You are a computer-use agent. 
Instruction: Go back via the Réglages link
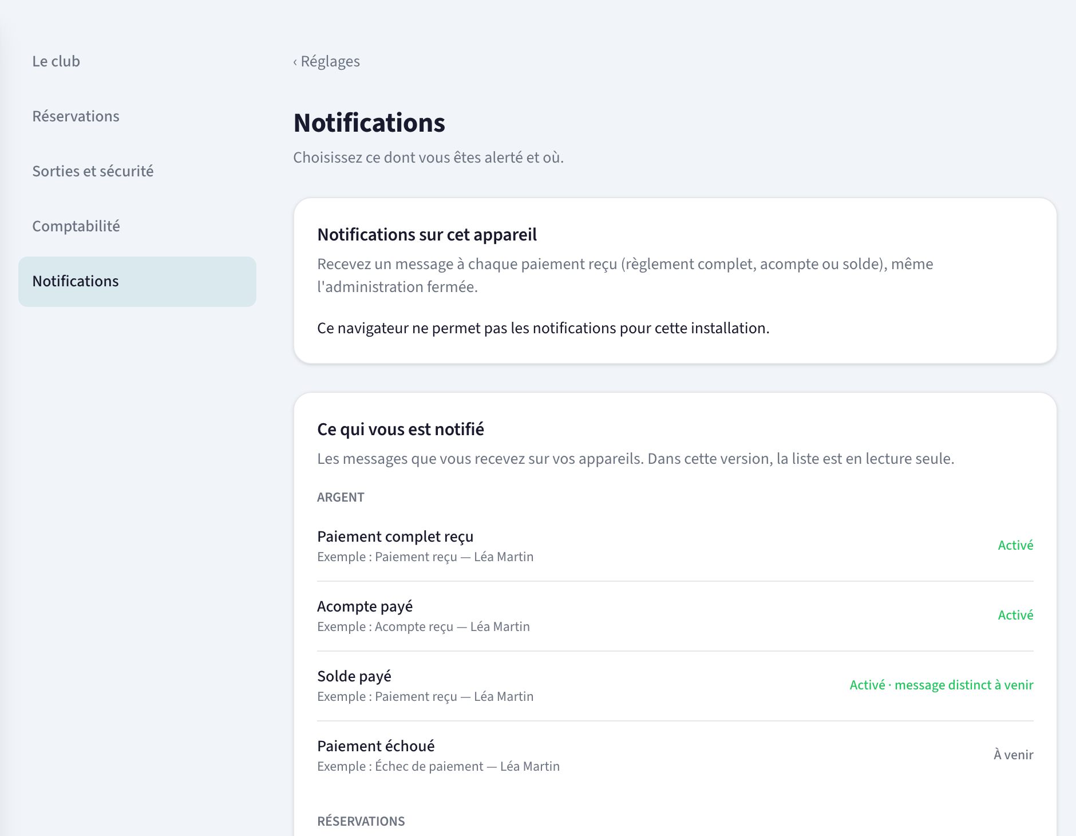(x=326, y=61)
